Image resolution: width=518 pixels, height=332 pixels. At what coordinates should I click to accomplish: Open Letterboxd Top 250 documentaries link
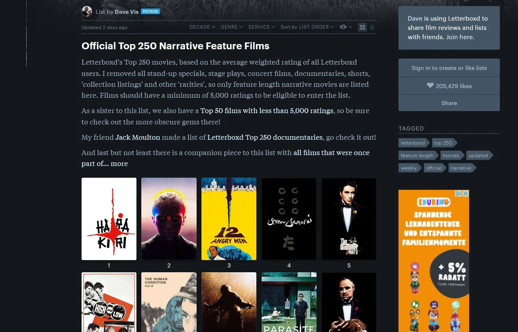265,137
